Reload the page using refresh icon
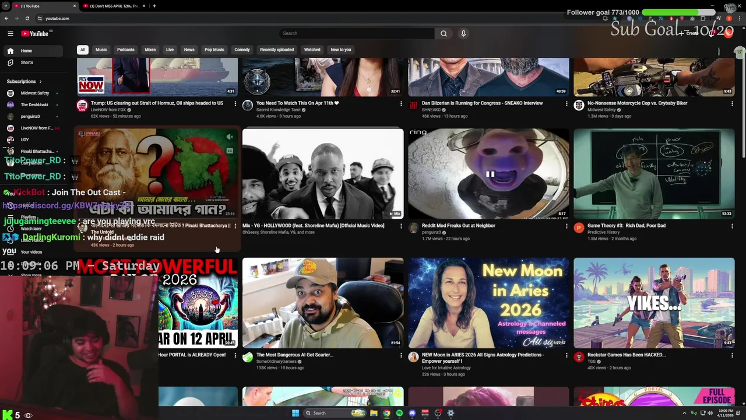This screenshot has width=746, height=420. tap(27, 18)
